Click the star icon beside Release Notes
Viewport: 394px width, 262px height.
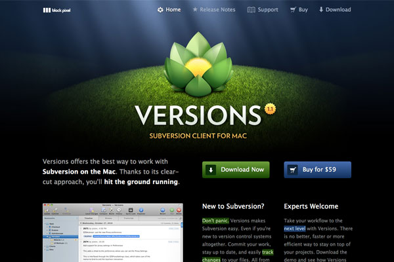(x=195, y=10)
